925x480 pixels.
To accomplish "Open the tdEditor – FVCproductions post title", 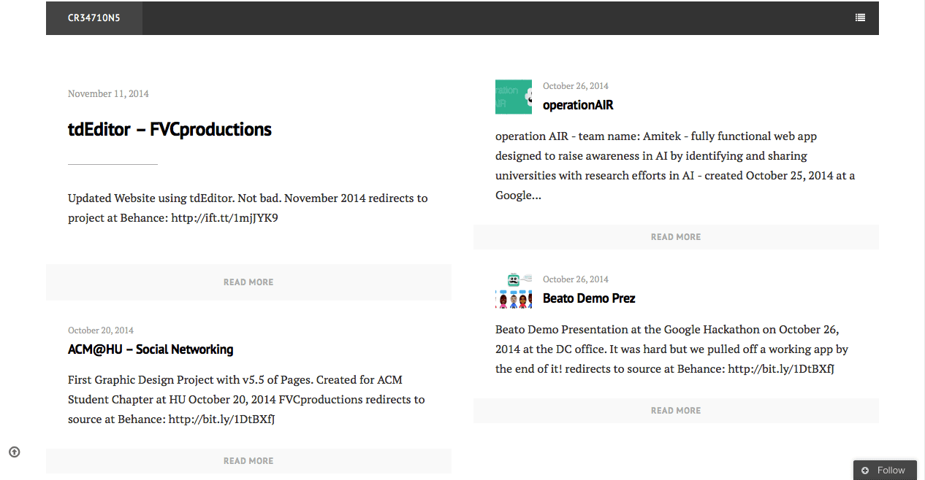I will click(170, 130).
